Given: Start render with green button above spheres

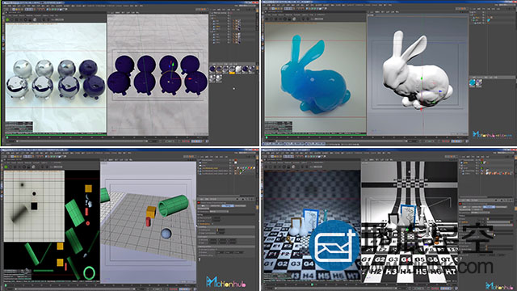Looking at the screenshot, I should tap(7, 19).
